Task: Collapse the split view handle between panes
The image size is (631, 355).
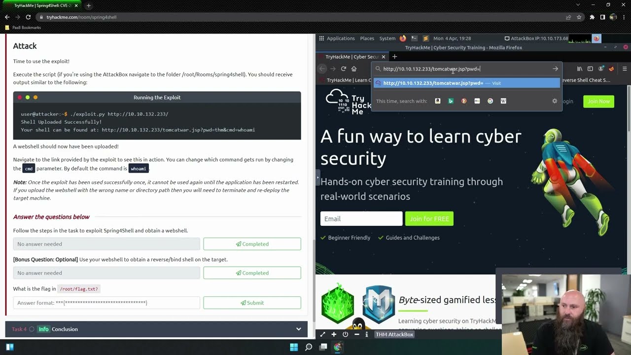Action: (x=317, y=177)
